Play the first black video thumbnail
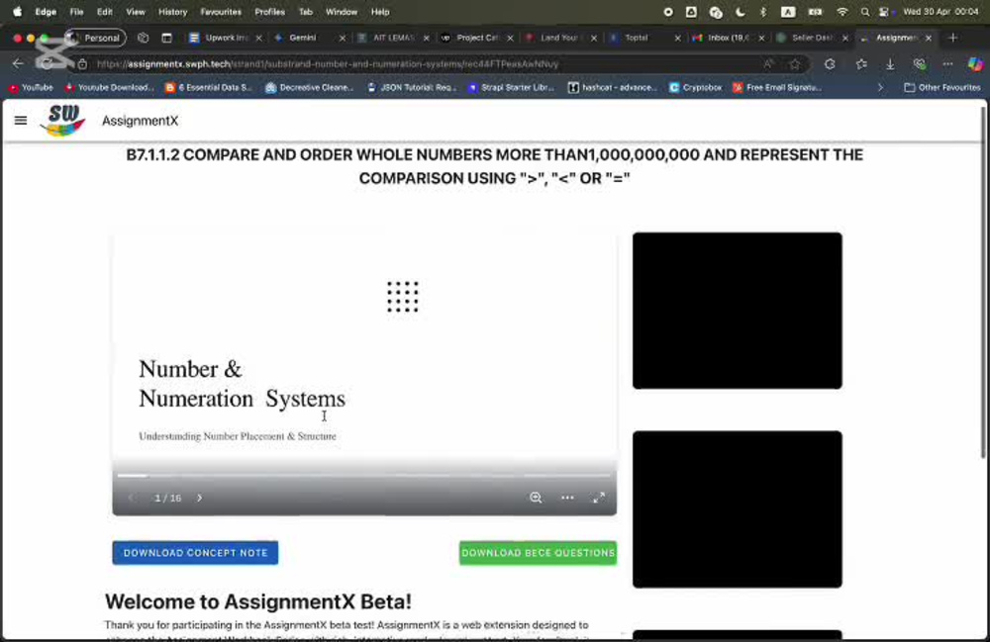Screen dimensions: 990x642 pos(737,311)
